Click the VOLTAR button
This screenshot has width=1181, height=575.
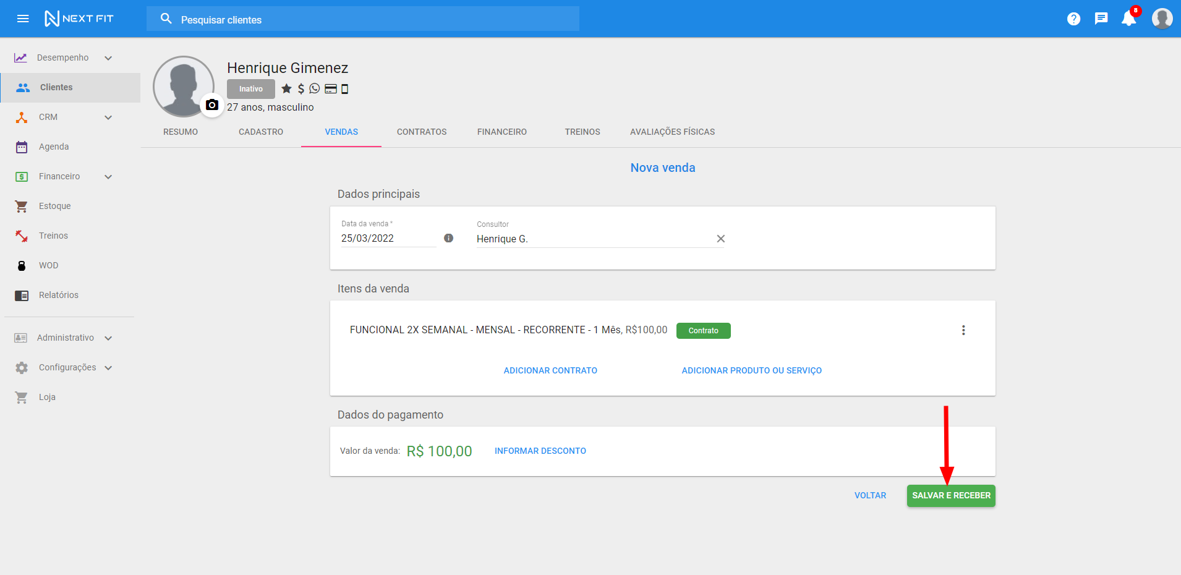(870, 495)
